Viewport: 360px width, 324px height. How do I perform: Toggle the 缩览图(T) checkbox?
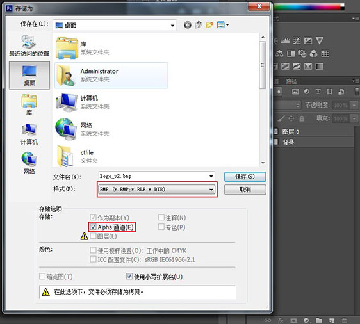click(x=42, y=276)
